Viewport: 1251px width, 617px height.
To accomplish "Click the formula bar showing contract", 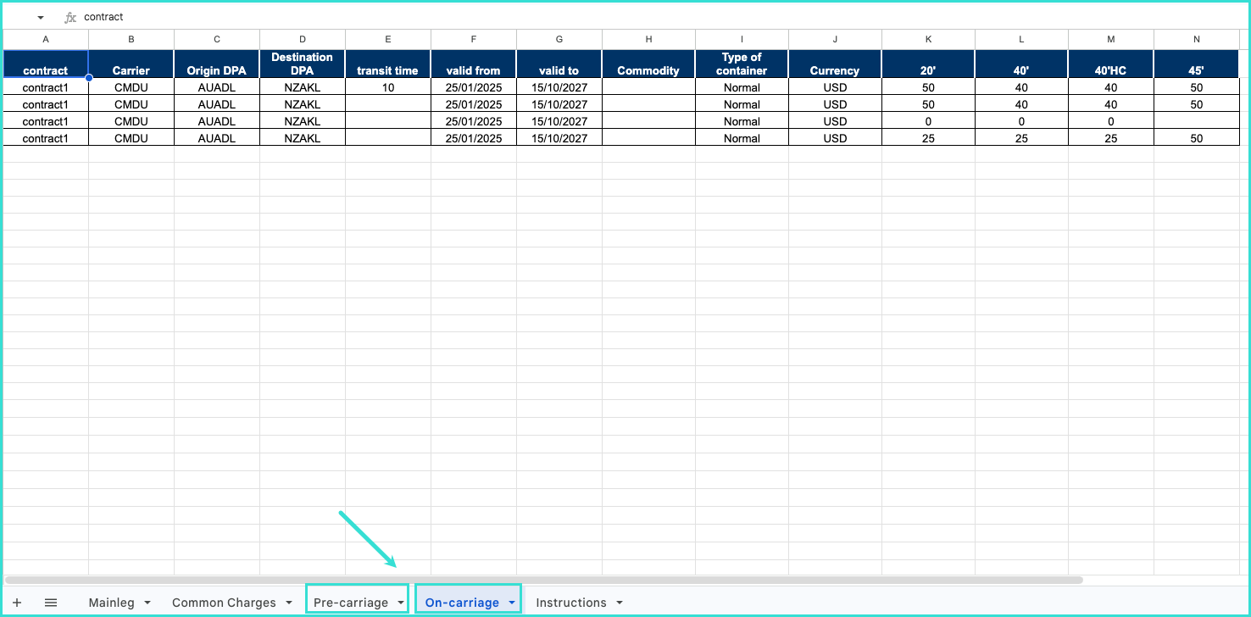I will click(x=509, y=17).
